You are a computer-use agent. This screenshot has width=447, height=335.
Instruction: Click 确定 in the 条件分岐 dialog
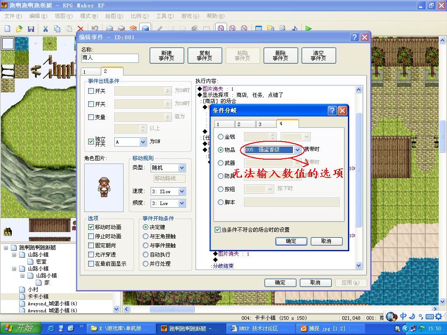[291, 241]
